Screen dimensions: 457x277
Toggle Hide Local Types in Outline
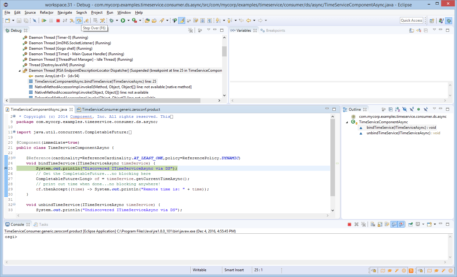click(426, 109)
